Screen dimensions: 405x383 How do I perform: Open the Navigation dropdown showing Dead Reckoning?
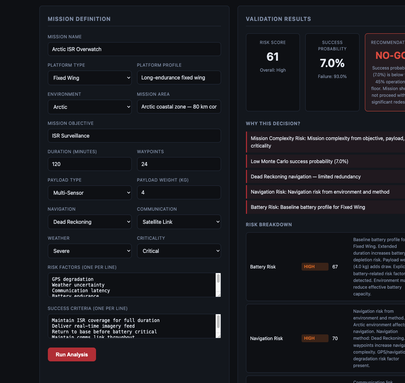(90, 222)
